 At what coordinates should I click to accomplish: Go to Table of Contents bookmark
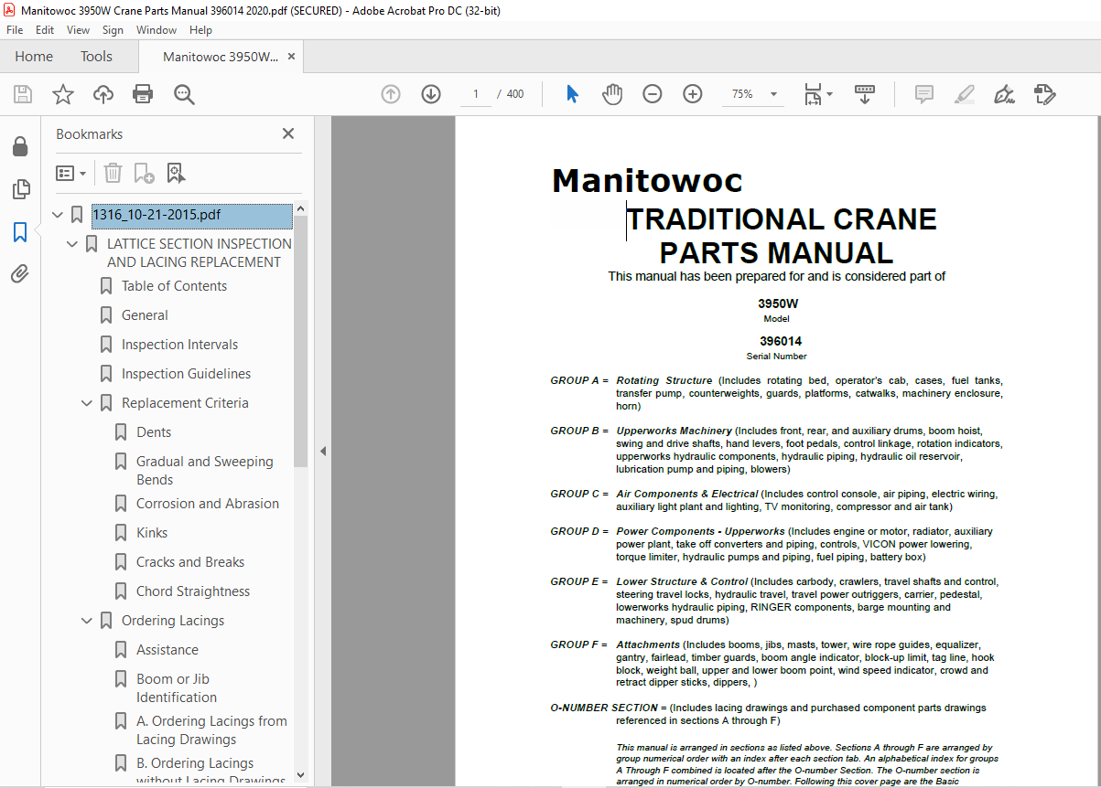174,286
